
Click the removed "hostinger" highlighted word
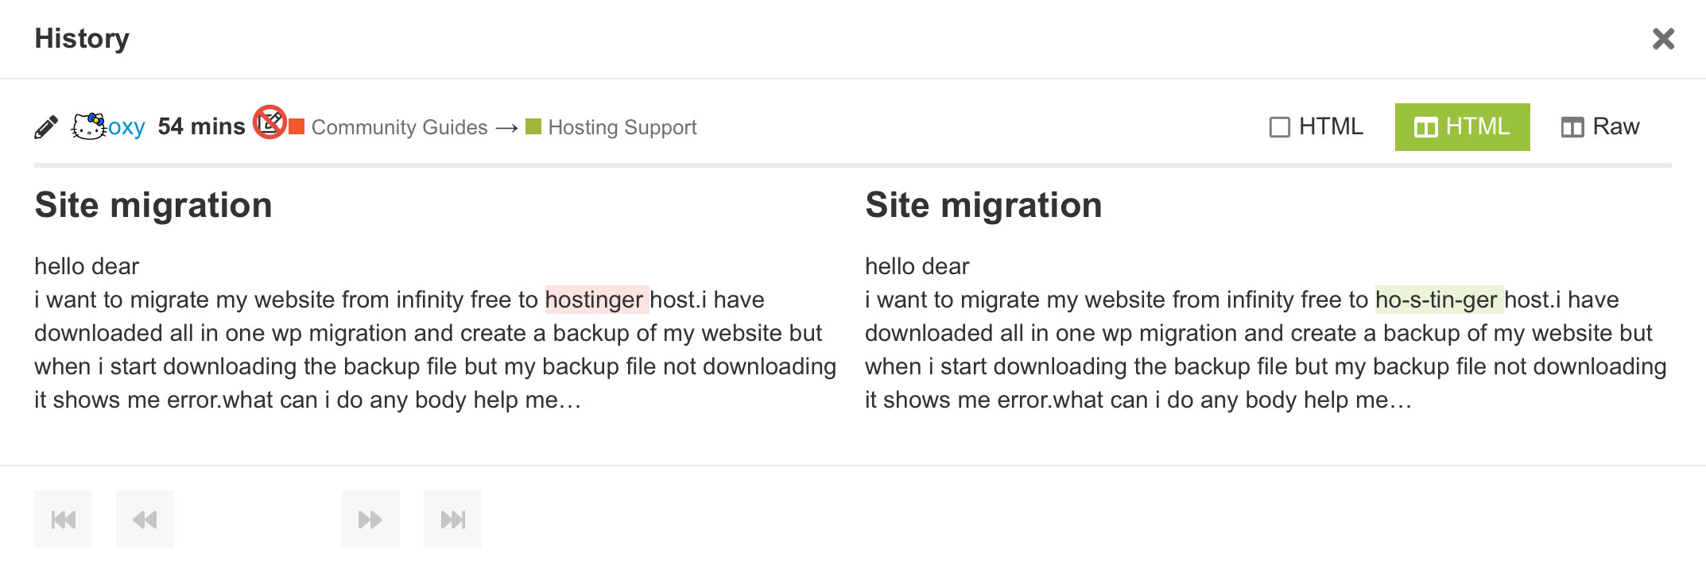[595, 300]
